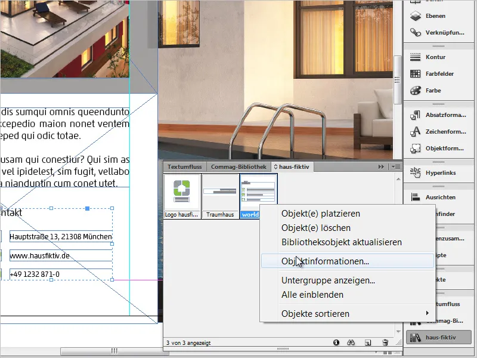
Task: Click library panel scroll-up arrow
Action: [398, 179]
